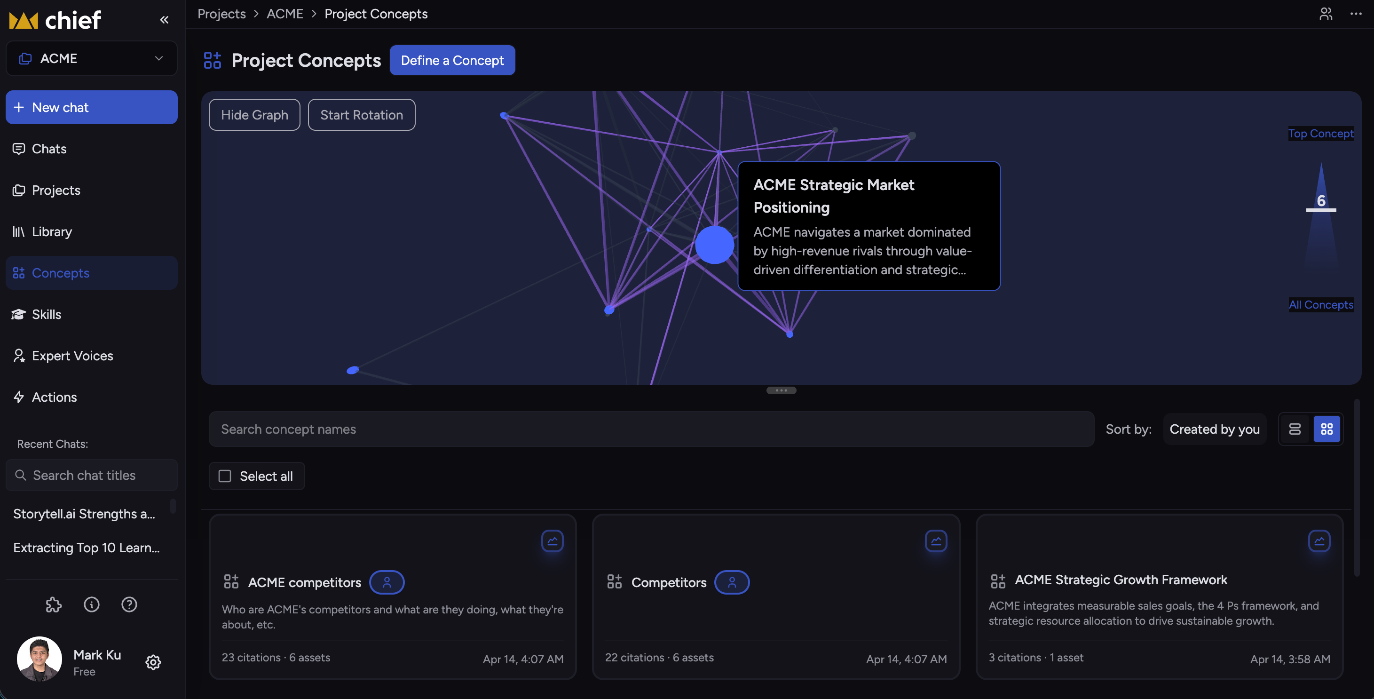Image resolution: width=1374 pixels, height=699 pixels.
Task: Click the 23 citations · 6 assets text
Action: pos(276,658)
